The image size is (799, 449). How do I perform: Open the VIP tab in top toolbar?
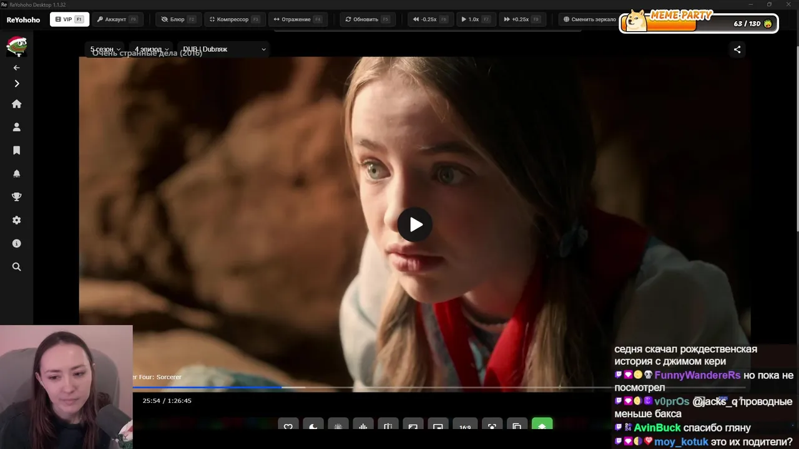click(69, 19)
